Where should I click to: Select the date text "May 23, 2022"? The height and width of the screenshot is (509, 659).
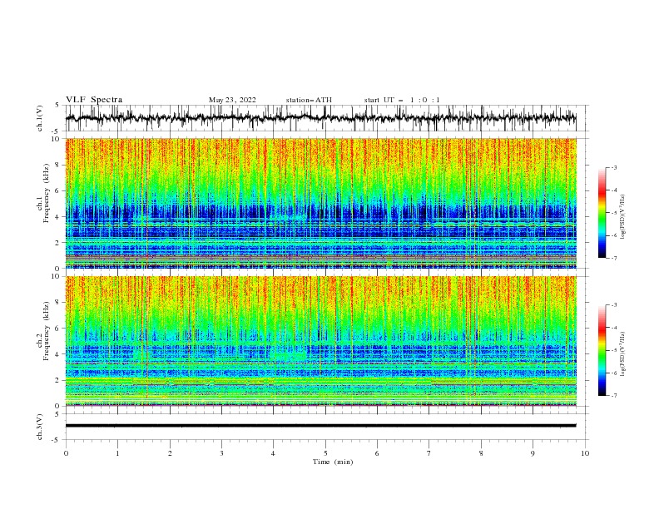tap(232, 100)
